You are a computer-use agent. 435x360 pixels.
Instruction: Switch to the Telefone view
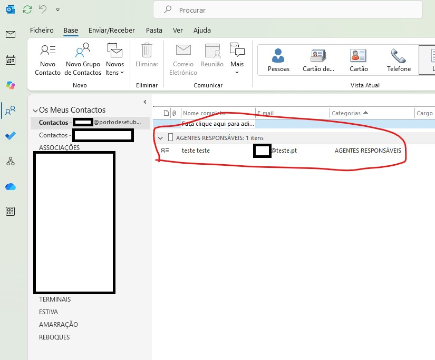point(399,60)
